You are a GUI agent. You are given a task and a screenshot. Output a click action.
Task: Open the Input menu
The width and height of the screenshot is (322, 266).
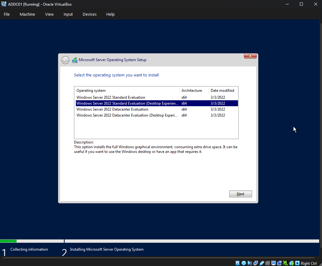[x=68, y=14]
